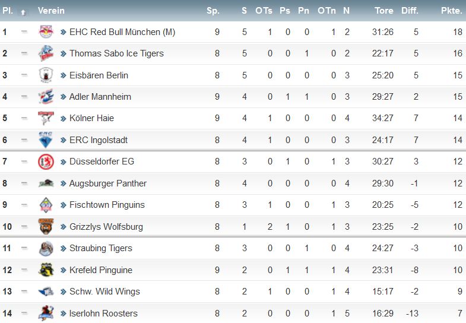
Task: Open the Augsburger Panther team link
Action: (108, 183)
